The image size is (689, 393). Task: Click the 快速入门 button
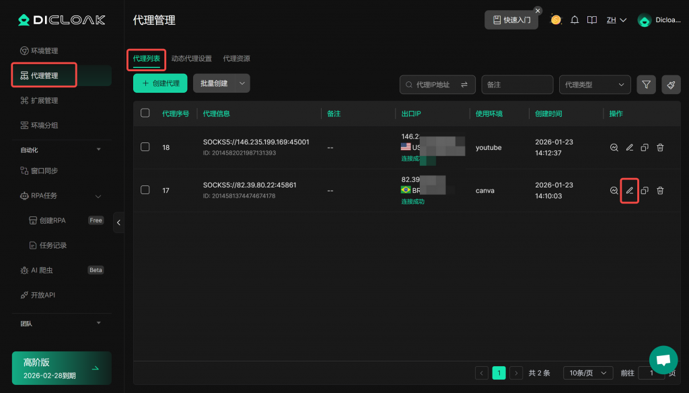coord(511,20)
